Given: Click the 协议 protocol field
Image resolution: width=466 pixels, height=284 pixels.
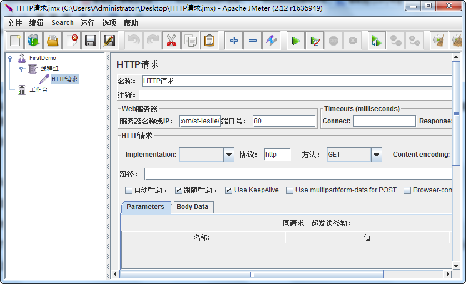Looking at the screenshot, I should click(x=277, y=155).
